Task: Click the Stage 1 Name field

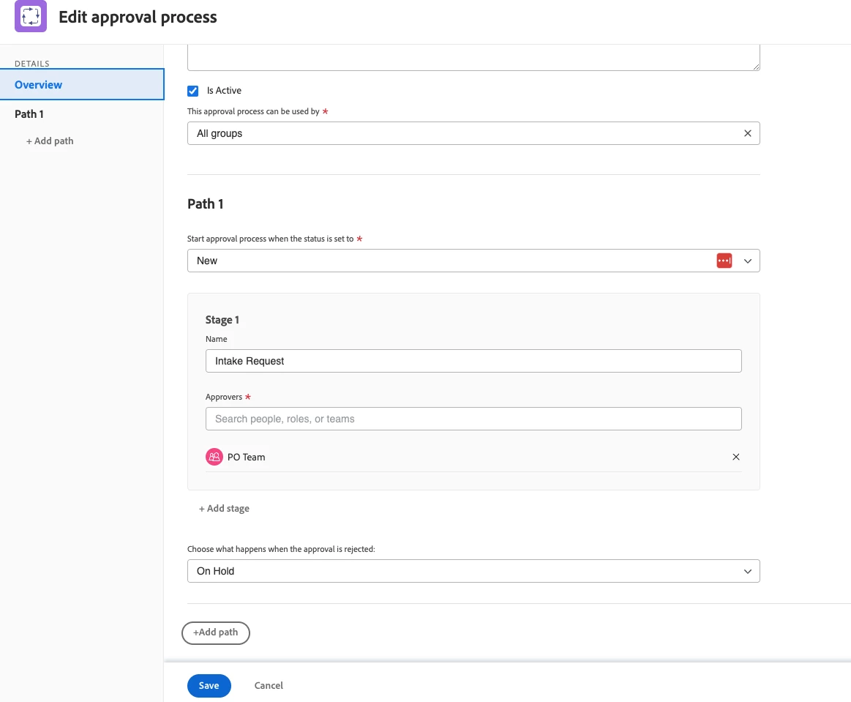Action: (x=473, y=361)
